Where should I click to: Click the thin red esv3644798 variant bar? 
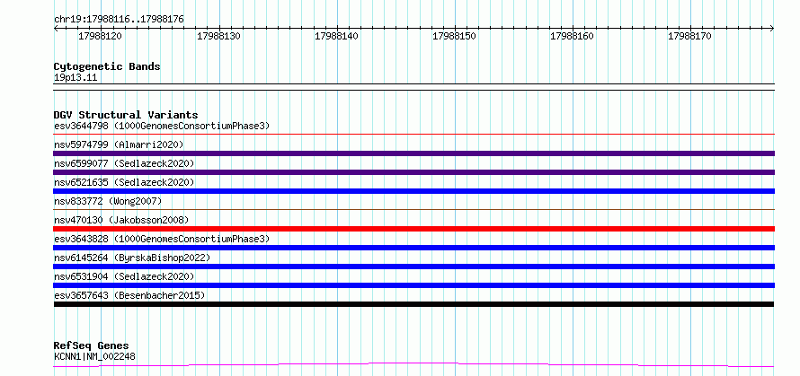[413, 135]
